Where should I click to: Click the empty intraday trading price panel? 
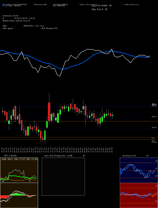[63, 176]
